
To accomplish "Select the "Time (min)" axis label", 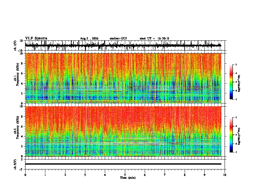I will 128,178.
